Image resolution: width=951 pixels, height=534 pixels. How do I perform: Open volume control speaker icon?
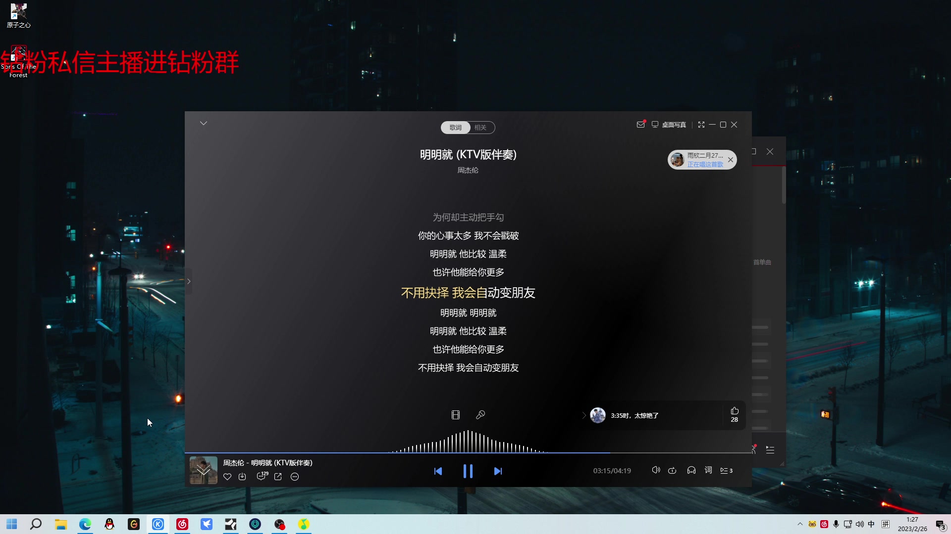(656, 470)
